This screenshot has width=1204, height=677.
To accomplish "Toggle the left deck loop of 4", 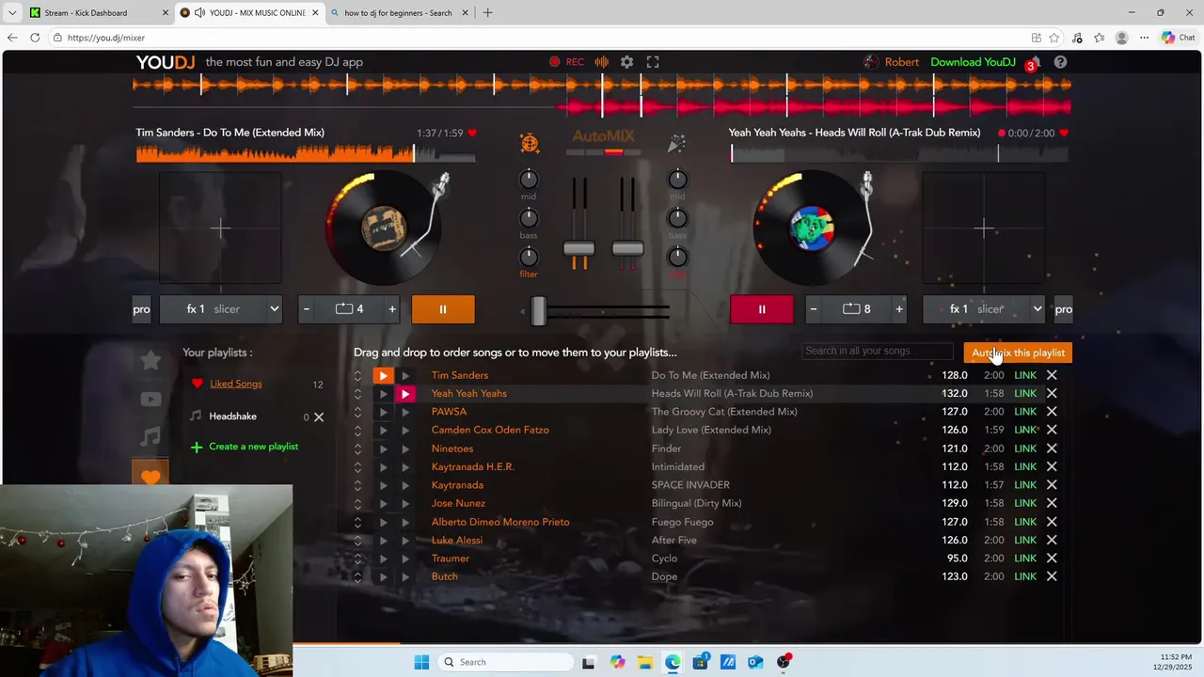I will 349,309.
